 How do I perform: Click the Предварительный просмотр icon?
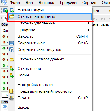click(12, 91)
